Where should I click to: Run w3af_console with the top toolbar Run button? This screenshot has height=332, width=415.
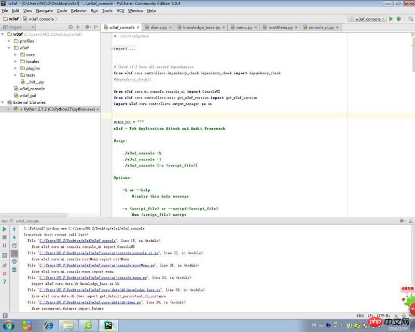[391, 19]
